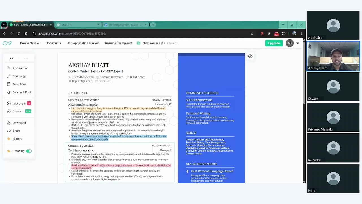The image size is (362, 204).
Task: Open Chrome three-dot menu
Action: tap(301, 33)
